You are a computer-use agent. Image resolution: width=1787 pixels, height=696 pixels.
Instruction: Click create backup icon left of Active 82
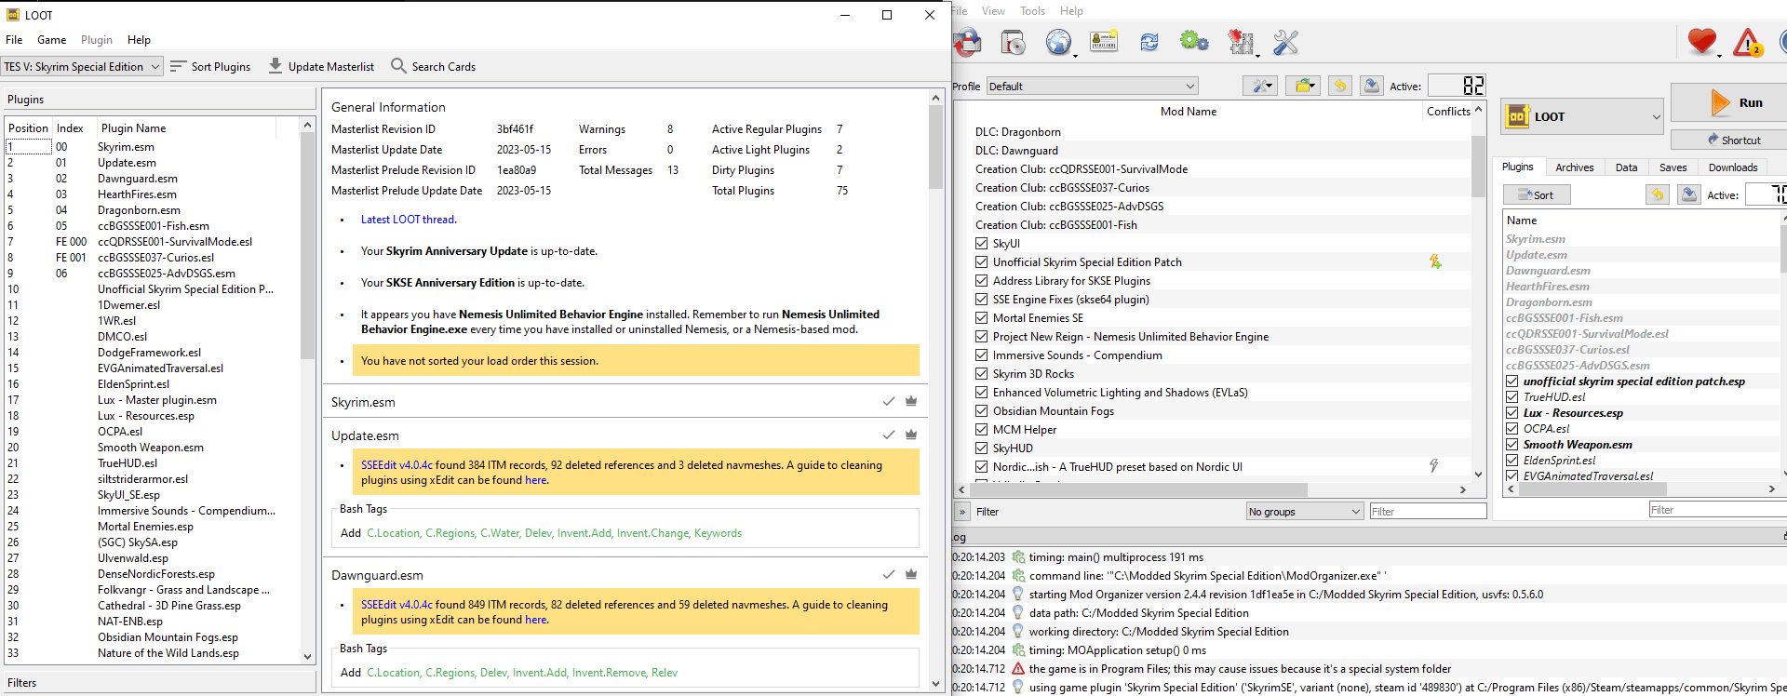[x=1372, y=86]
